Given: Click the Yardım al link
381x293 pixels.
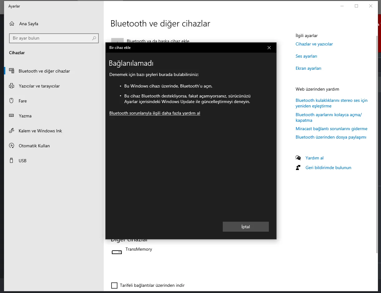Looking at the screenshot, I should (x=315, y=158).
